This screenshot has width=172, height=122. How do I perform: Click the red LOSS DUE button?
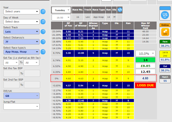pyautogui.click(x=146, y=85)
